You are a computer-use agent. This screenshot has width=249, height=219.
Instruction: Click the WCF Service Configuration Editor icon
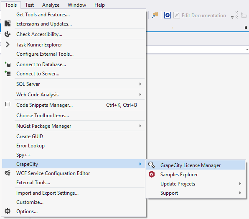(x=8, y=173)
